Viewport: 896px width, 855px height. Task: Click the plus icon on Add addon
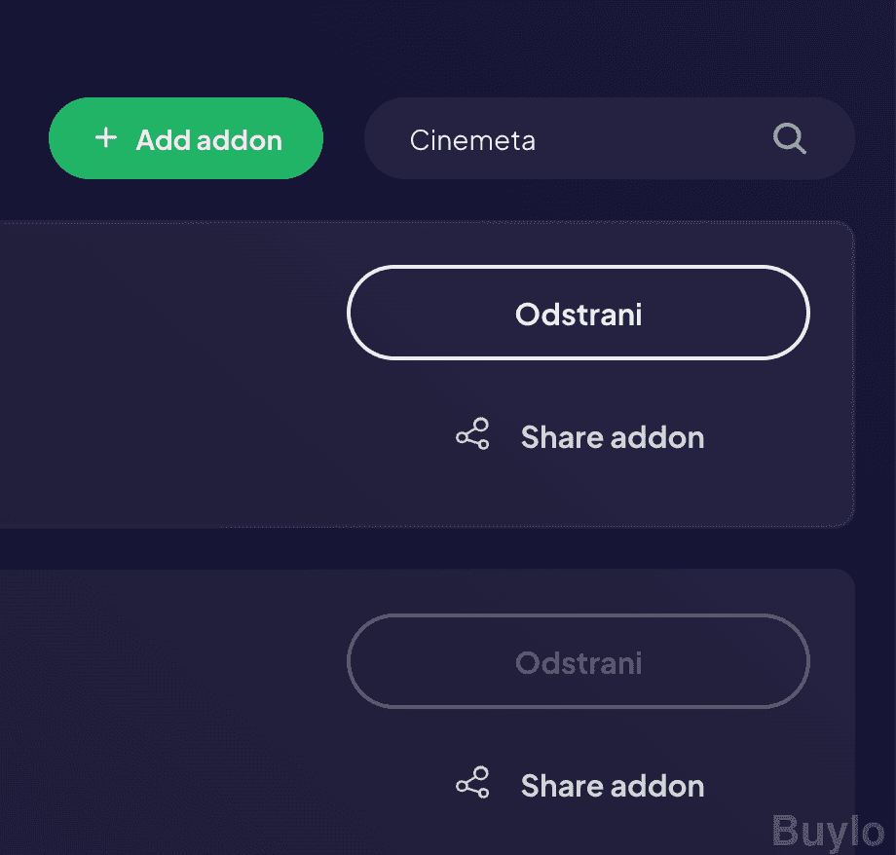pyautogui.click(x=105, y=138)
